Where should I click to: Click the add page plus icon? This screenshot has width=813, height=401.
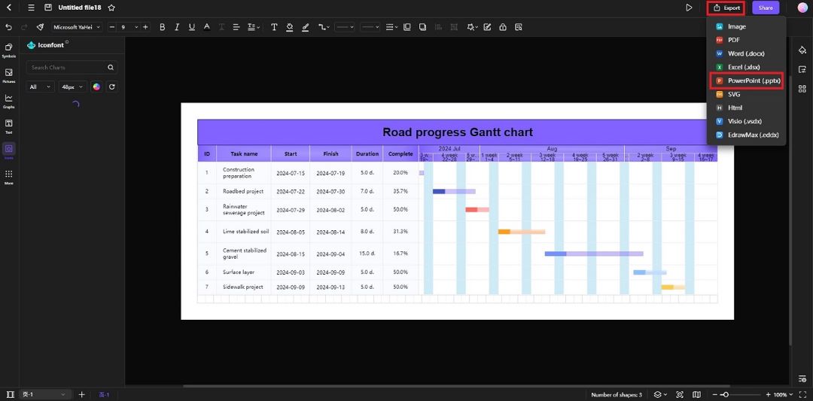tap(81, 395)
